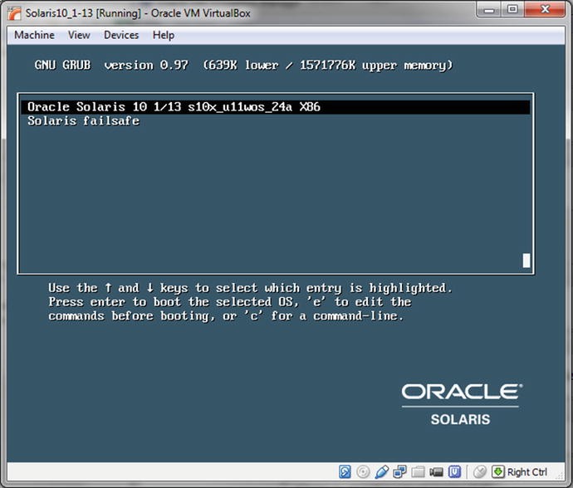The image size is (573, 488).
Task: Click the virtualization features (V) icon
Action: 454,471
